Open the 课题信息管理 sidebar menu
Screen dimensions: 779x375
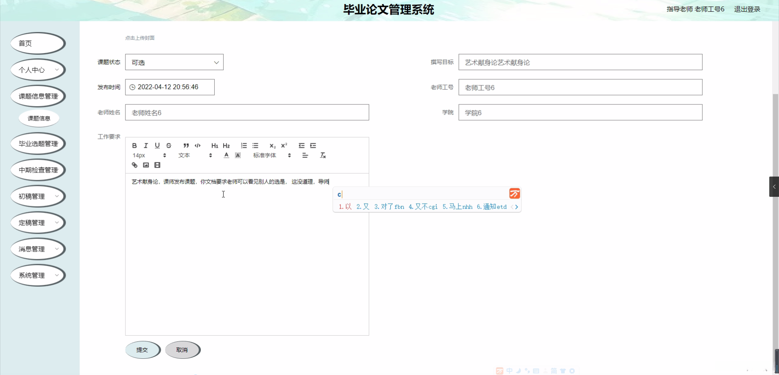(x=38, y=96)
